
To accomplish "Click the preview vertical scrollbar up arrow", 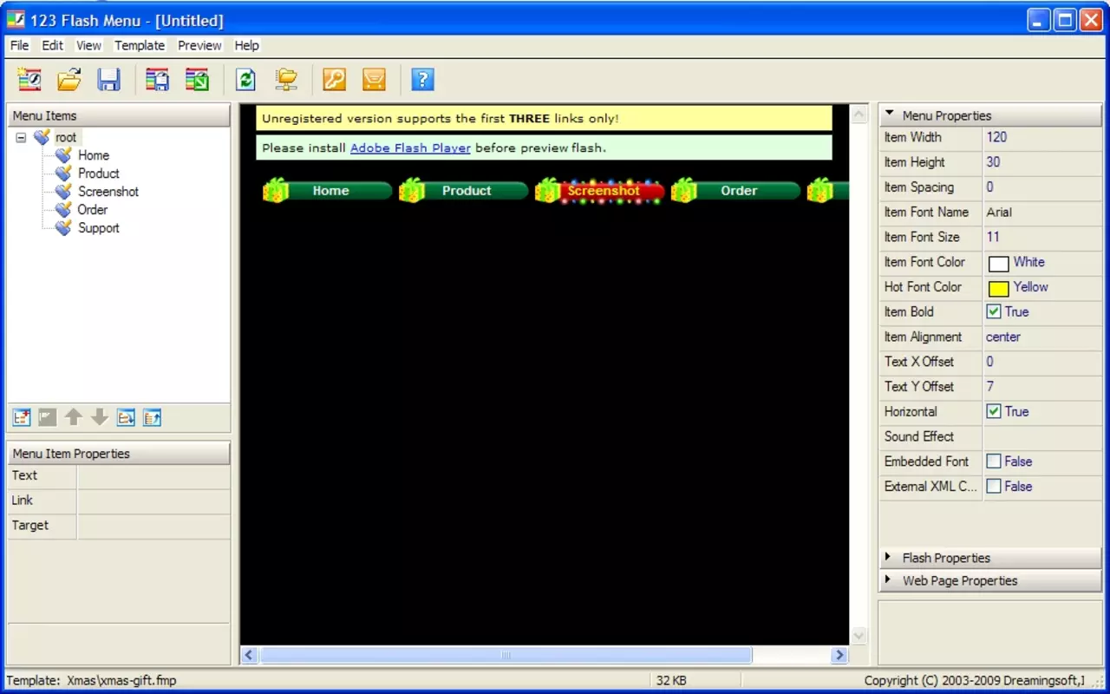I will [x=859, y=115].
